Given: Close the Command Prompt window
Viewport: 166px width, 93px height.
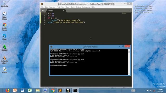Looking at the screenshot, I should pyautogui.click(x=127, y=46).
